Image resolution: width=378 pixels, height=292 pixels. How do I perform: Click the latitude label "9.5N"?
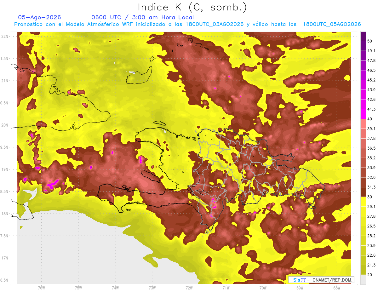click(x=4, y=147)
